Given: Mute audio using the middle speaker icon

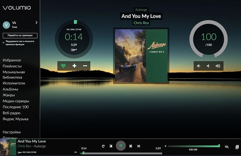Looking at the screenshot, I should [208, 66].
